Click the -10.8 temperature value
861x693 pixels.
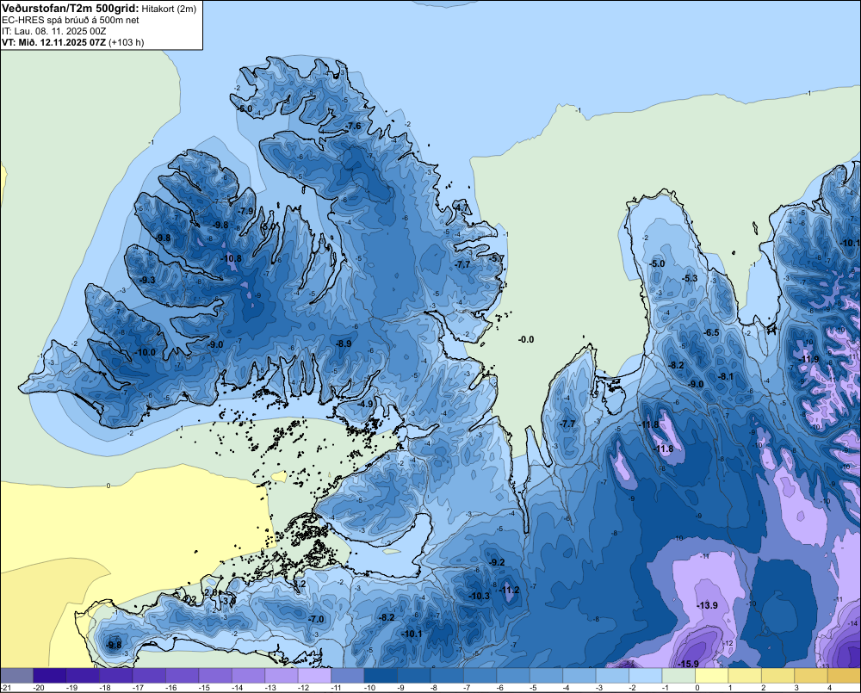click(231, 258)
